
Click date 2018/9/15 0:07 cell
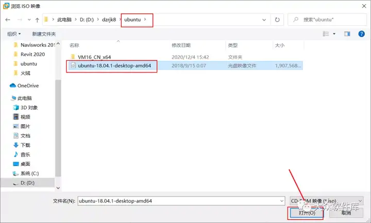click(189, 66)
